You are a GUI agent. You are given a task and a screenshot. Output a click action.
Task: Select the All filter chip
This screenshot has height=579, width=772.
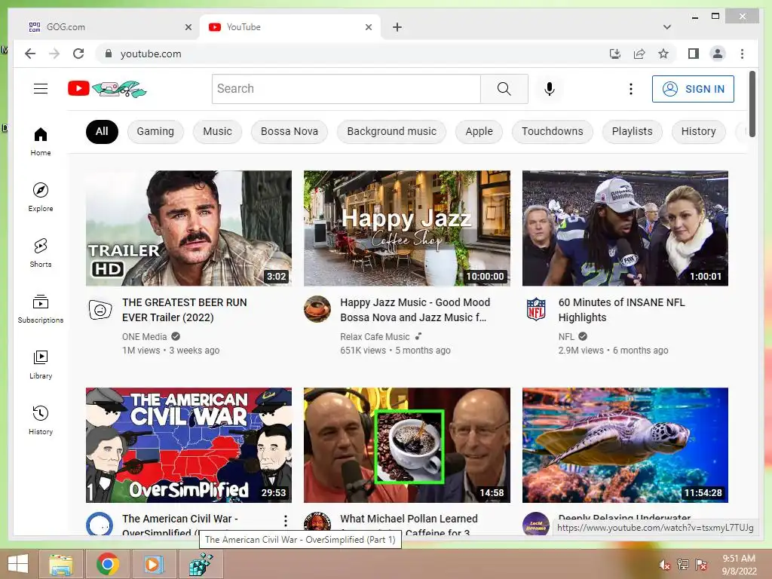pyautogui.click(x=102, y=131)
